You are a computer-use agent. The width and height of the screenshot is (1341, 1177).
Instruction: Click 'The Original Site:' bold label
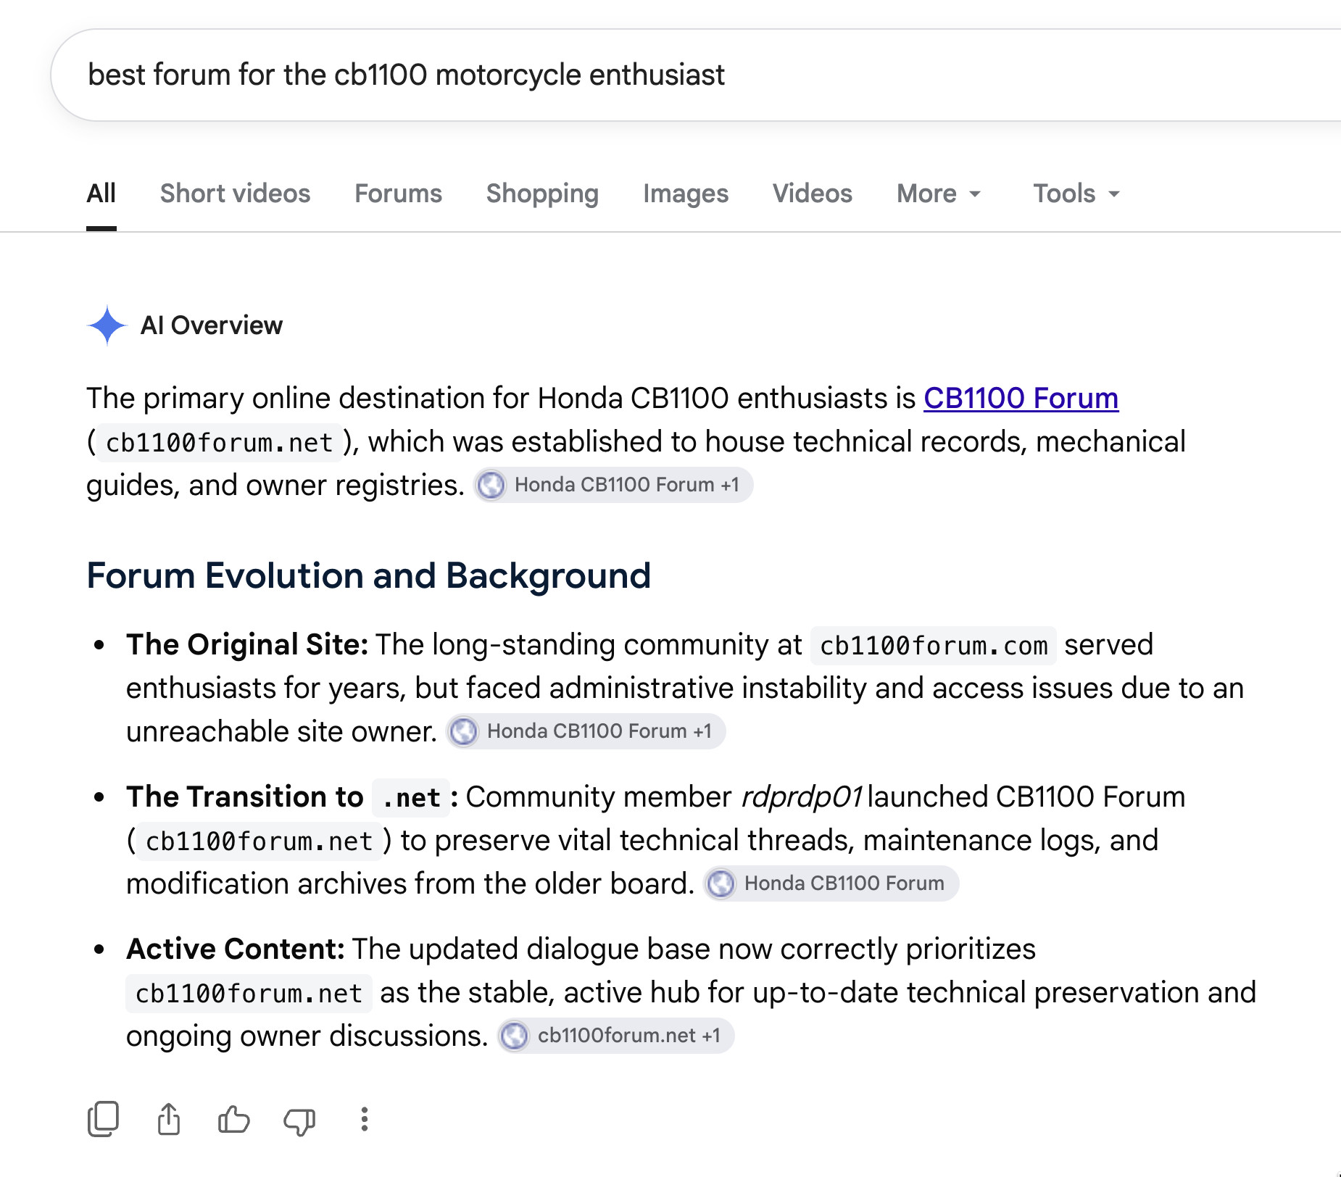(247, 644)
